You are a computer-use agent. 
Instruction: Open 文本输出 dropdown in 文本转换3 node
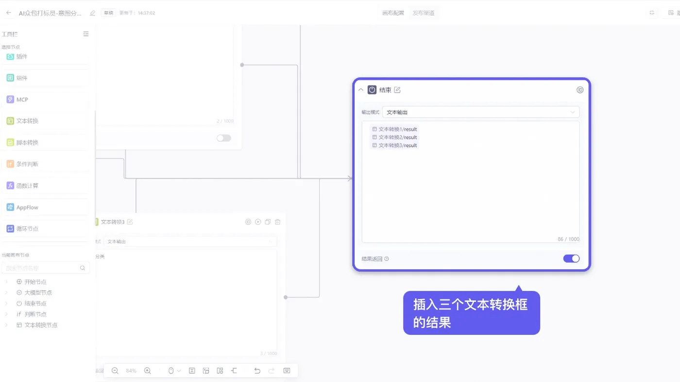190,241
